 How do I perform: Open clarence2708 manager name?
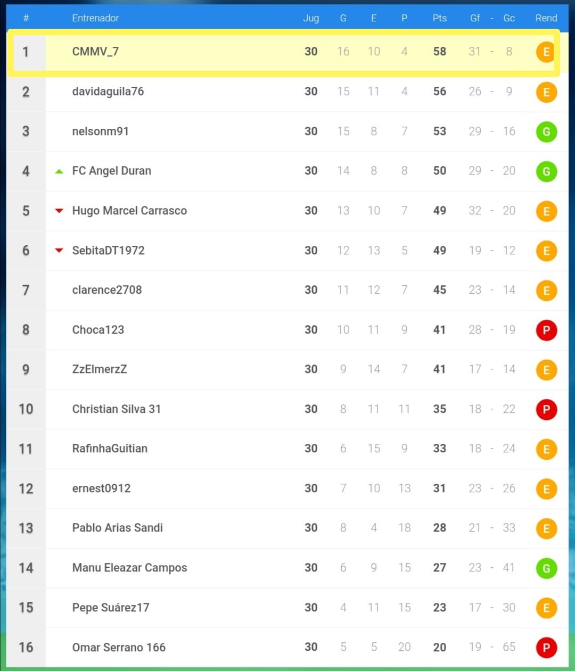click(107, 290)
